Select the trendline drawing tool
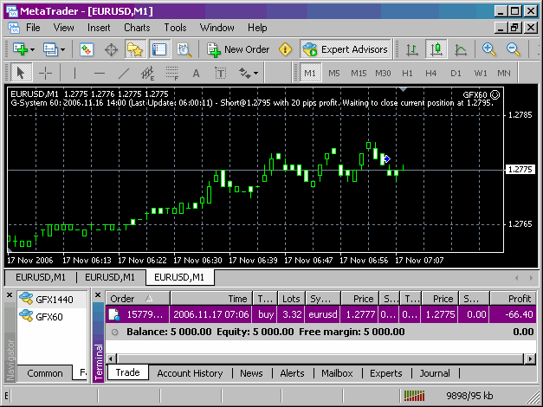This screenshot has width=543, height=407. (124, 73)
